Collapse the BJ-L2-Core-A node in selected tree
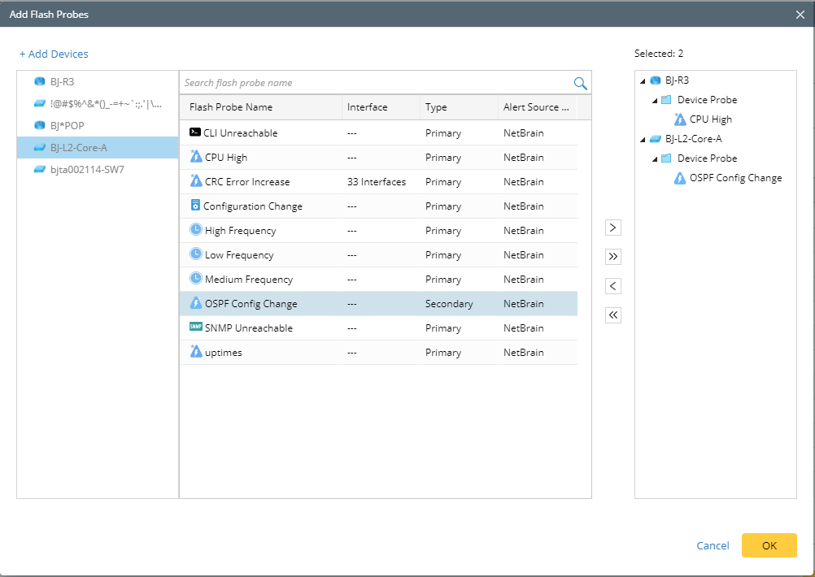This screenshot has height=577, width=815. coord(643,140)
